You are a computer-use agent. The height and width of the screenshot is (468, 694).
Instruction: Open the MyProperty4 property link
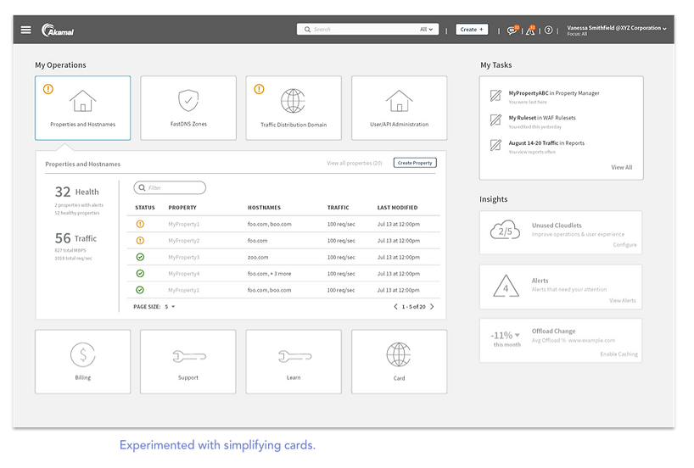[x=183, y=273]
